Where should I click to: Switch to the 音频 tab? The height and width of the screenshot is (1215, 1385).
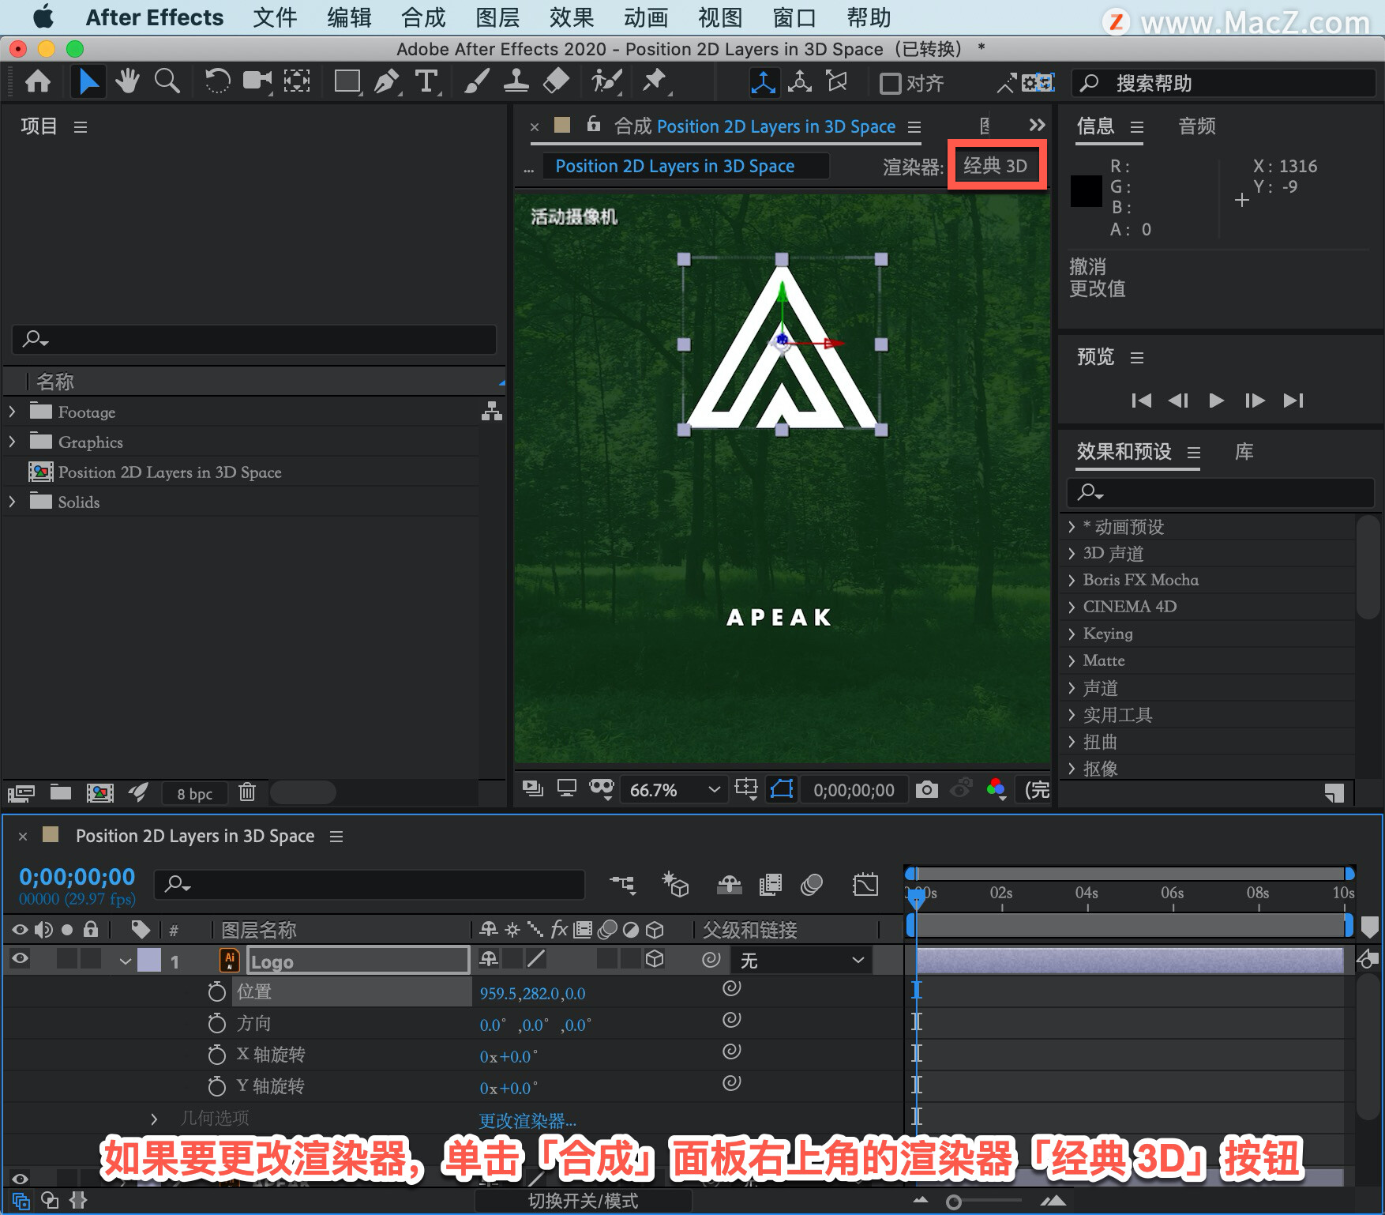1197,126
